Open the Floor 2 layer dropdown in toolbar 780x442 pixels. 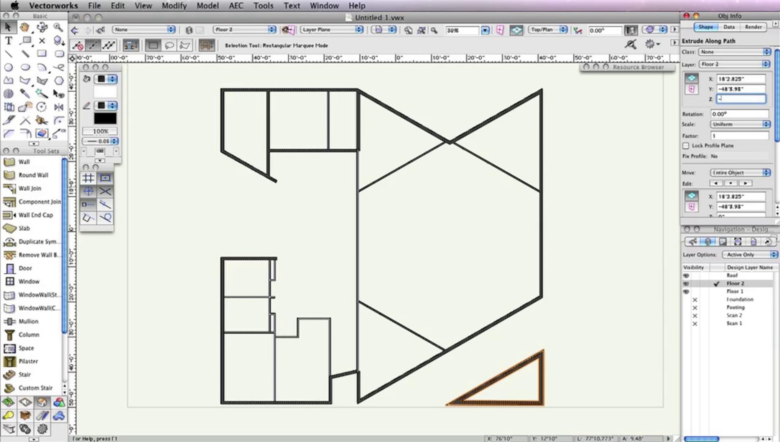click(244, 30)
